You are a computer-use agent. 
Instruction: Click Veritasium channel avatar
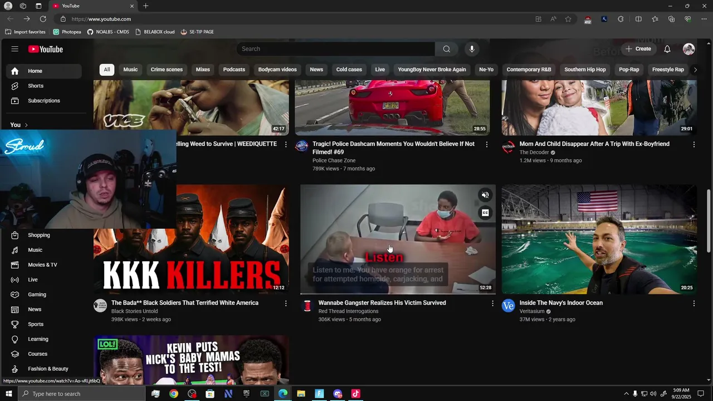(x=509, y=306)
